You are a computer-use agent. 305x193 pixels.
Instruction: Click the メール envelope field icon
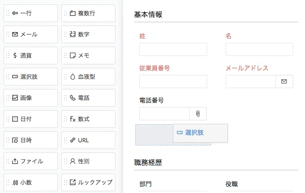[15, 34]
